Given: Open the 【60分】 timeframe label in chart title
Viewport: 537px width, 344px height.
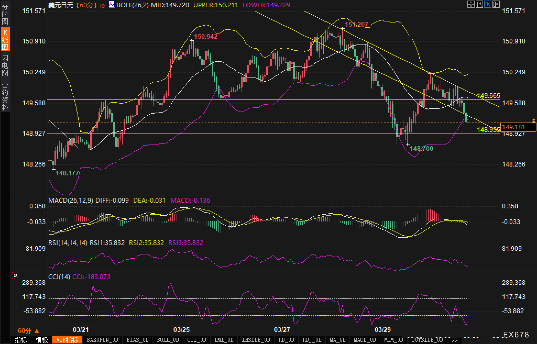Looking at the screenshot, I should tap(87, 5).
